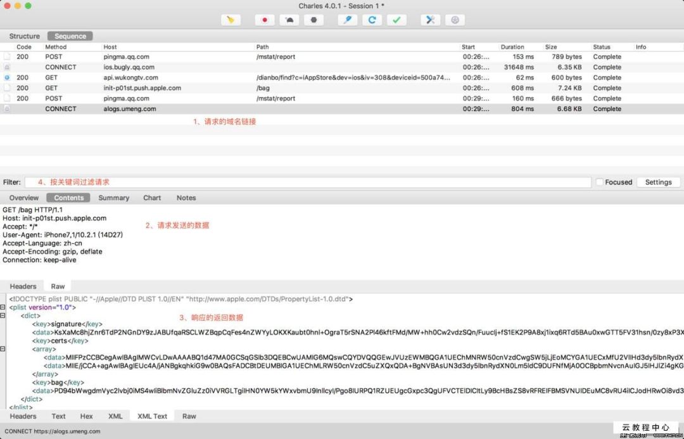684x439 pixels.
Task: Click the green checkmark validate icon
Action: point(396,20)
